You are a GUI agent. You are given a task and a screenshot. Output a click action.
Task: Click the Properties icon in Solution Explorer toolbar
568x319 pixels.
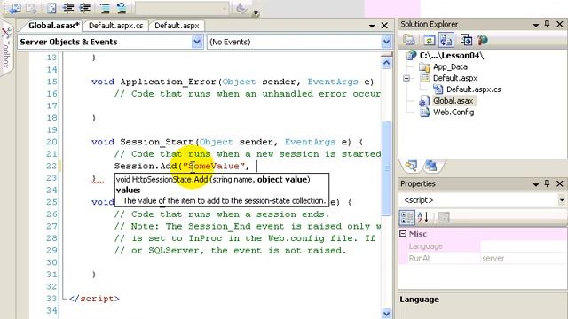[409, 40]
